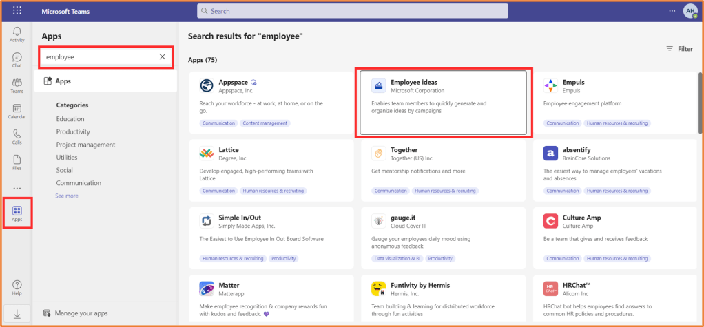Open the Employee ideas app card

[443, 103]
